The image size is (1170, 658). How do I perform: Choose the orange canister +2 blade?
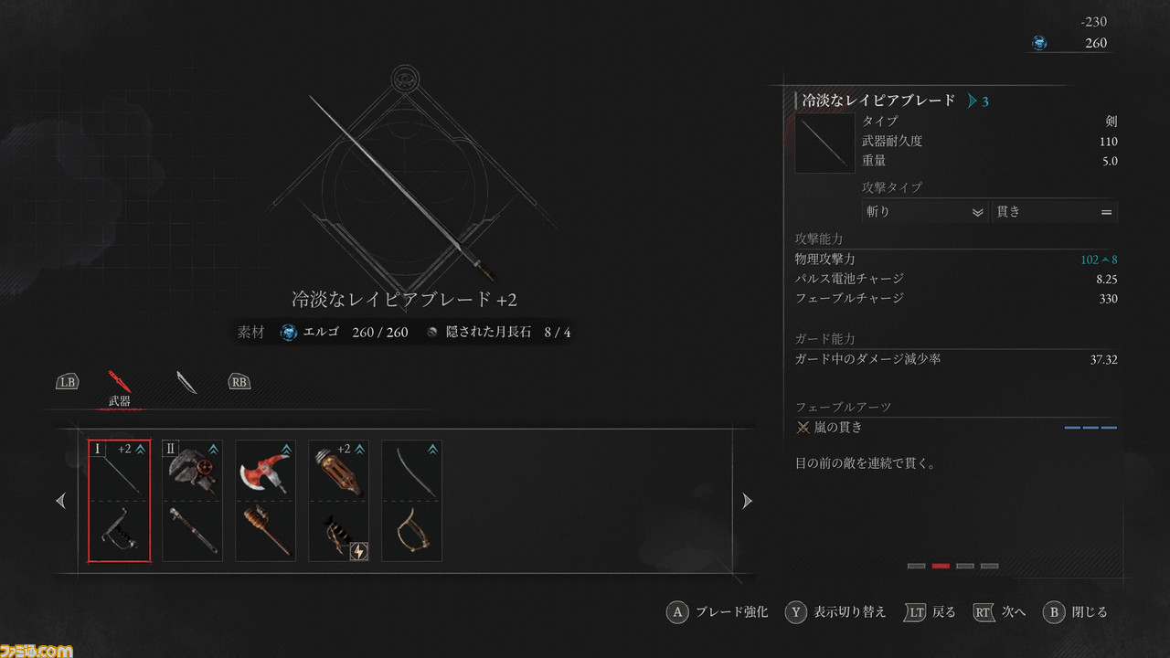[x=338, y=470]
